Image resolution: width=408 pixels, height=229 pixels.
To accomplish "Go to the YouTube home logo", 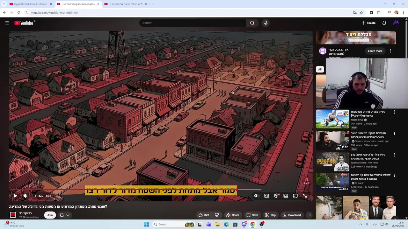I will (x=24, y=23).
